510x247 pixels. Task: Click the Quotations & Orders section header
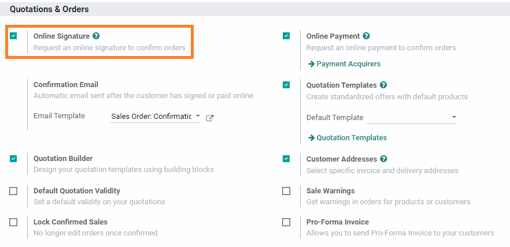(x=49, y=9)
